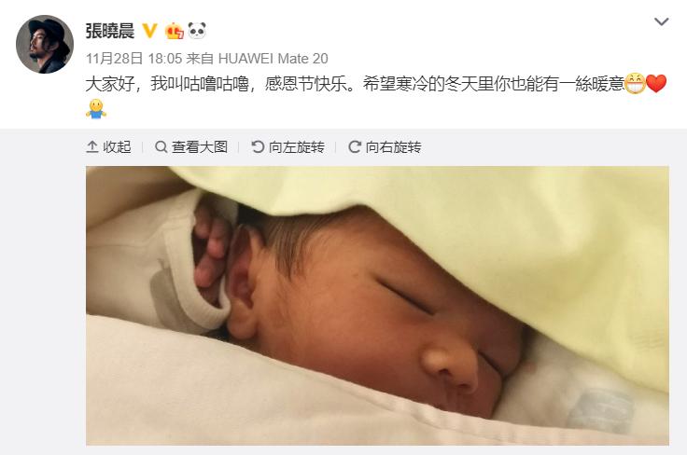Click the yellow hugging figure emoji
This screenshot has height=455, width=687.
(x=96, y=109)
